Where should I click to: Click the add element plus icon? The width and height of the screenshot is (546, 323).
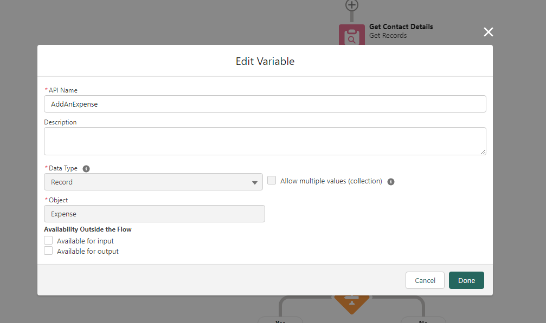coord(352,5)
